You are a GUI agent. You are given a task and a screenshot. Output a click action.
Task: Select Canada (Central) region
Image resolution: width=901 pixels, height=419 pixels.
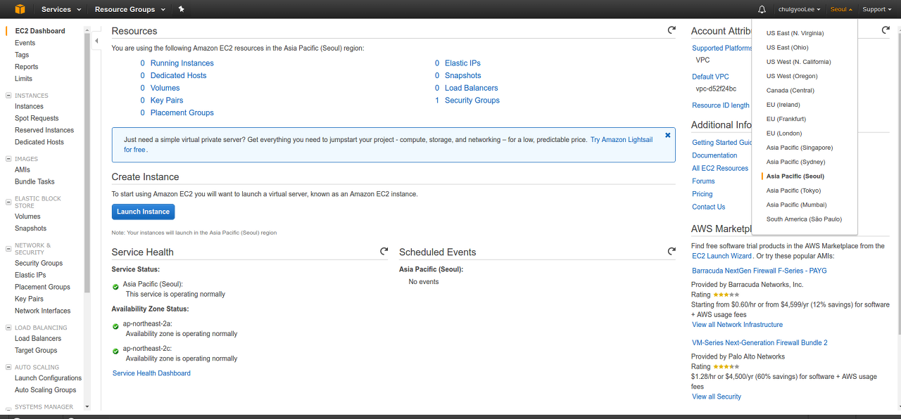[x=790, y=91]
